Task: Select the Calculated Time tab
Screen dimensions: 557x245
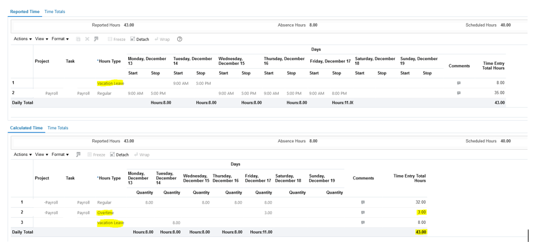Action: (x=26, y=127)
